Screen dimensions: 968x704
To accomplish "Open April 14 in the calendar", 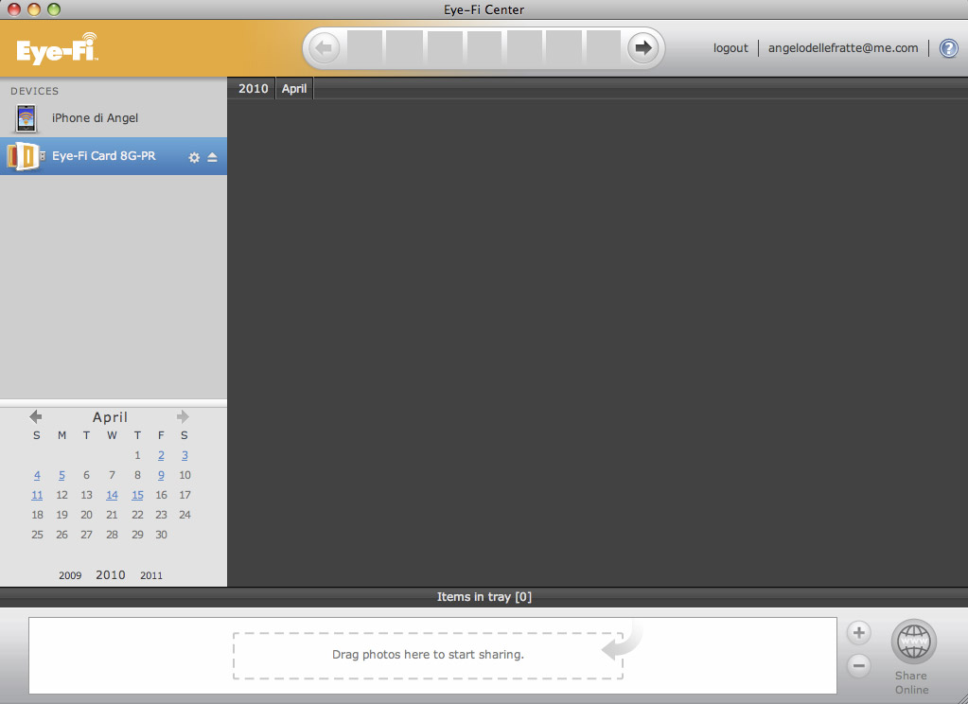I will point(112,495).
